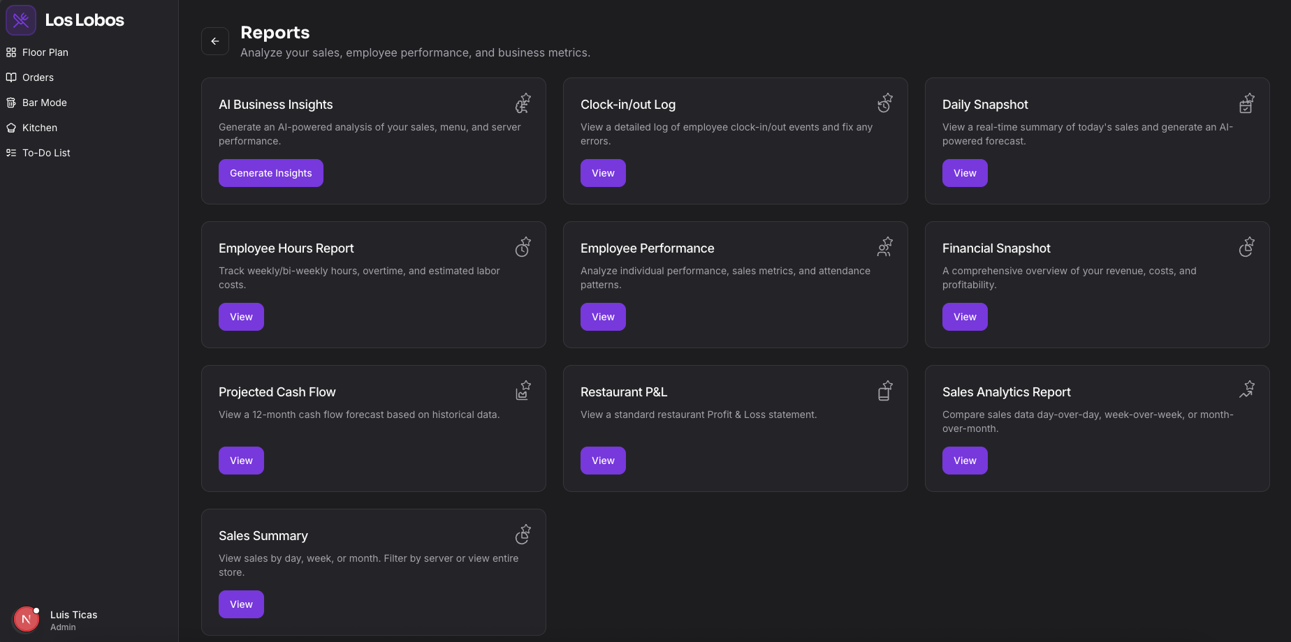Navigate to Orders
The image size is (1291, 642).
[x=38, y=77]
